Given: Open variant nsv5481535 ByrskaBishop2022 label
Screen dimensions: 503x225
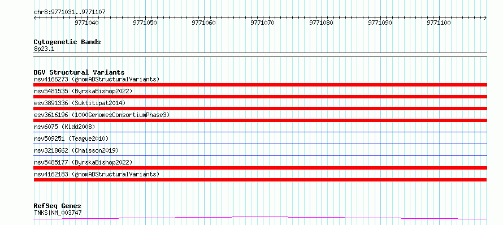Looking at the screenshot, I should pos(83,91).
